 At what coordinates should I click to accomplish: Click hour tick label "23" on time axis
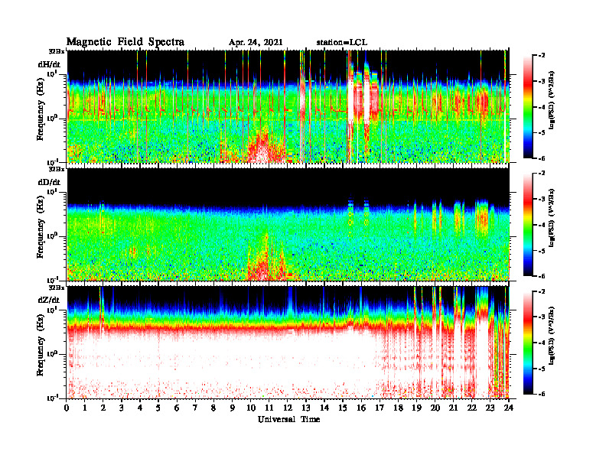490,408
